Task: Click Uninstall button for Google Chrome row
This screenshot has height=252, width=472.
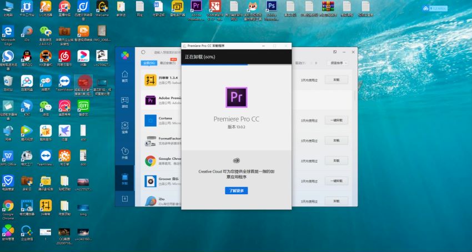Action: point(337,160)
